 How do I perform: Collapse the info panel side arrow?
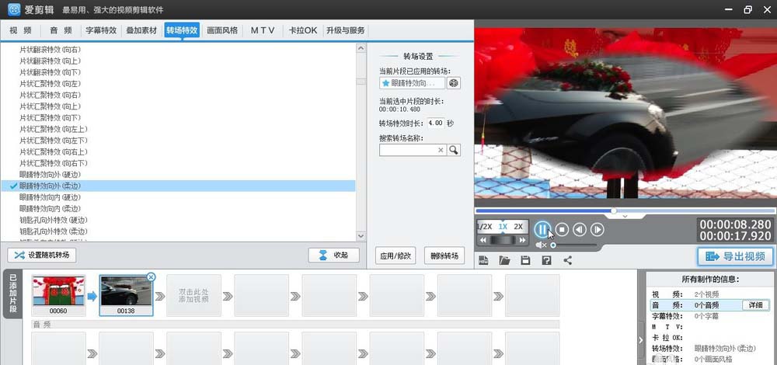[641, 339]
